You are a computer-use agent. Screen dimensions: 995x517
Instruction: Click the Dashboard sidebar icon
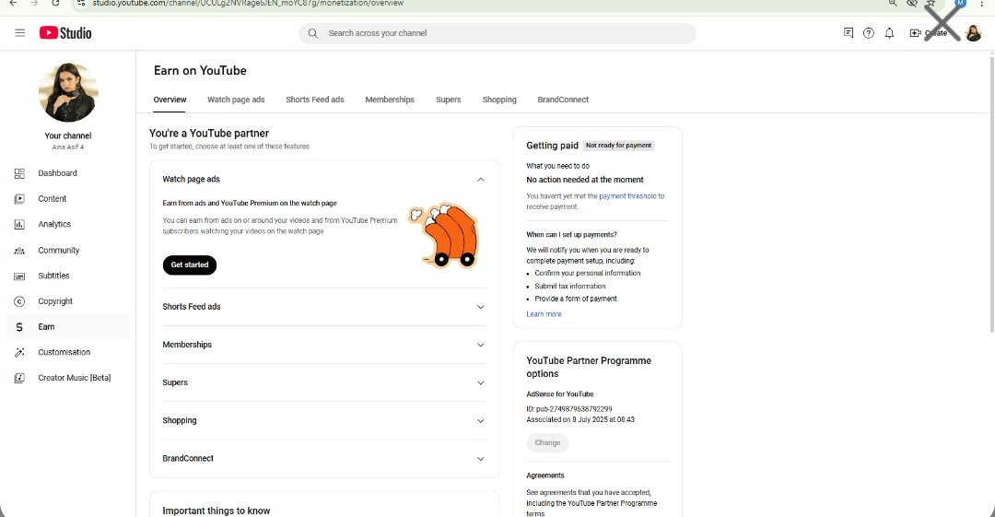(19, 173)
